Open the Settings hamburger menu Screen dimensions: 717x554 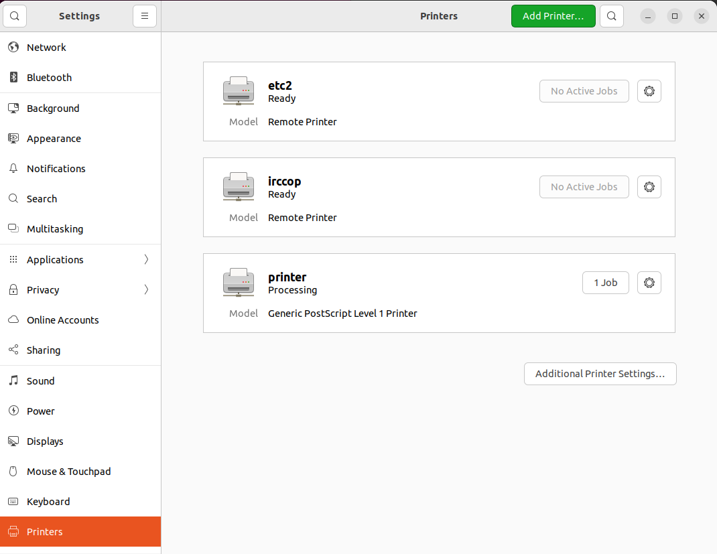click(145, 16)
